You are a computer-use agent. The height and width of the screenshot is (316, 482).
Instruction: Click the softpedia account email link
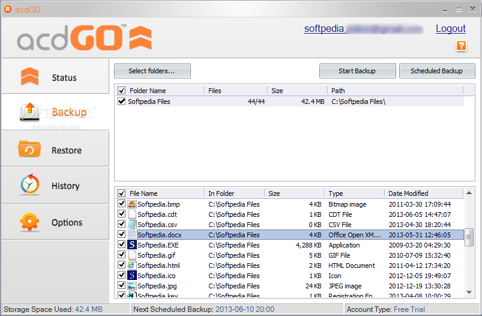(364, 29)
